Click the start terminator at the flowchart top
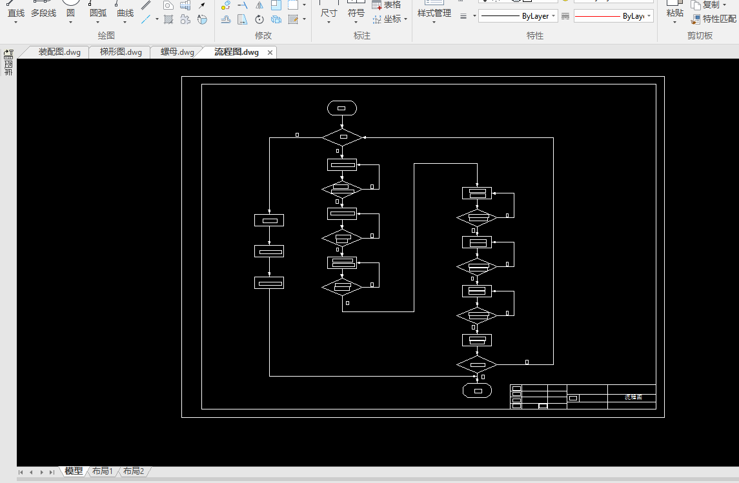This screenshot has width=739, height=483. click(x=342, y=108)
